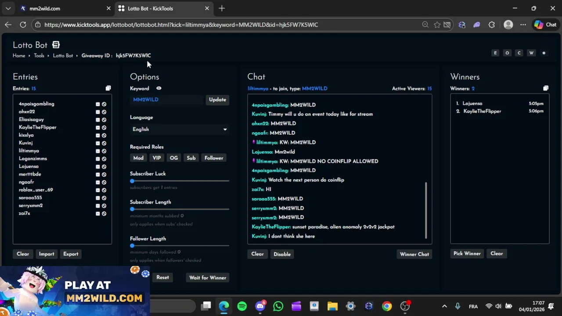Toggle the VIP required role
Image resolution: width=562 pixels, height=316 pixels.
click(157, 158)
